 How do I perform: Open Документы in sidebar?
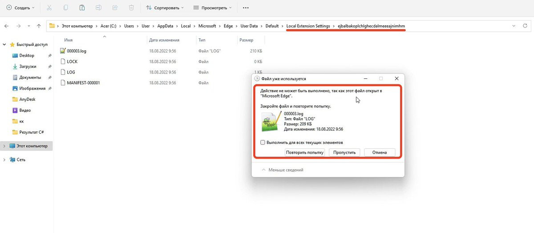pos(30,78)
